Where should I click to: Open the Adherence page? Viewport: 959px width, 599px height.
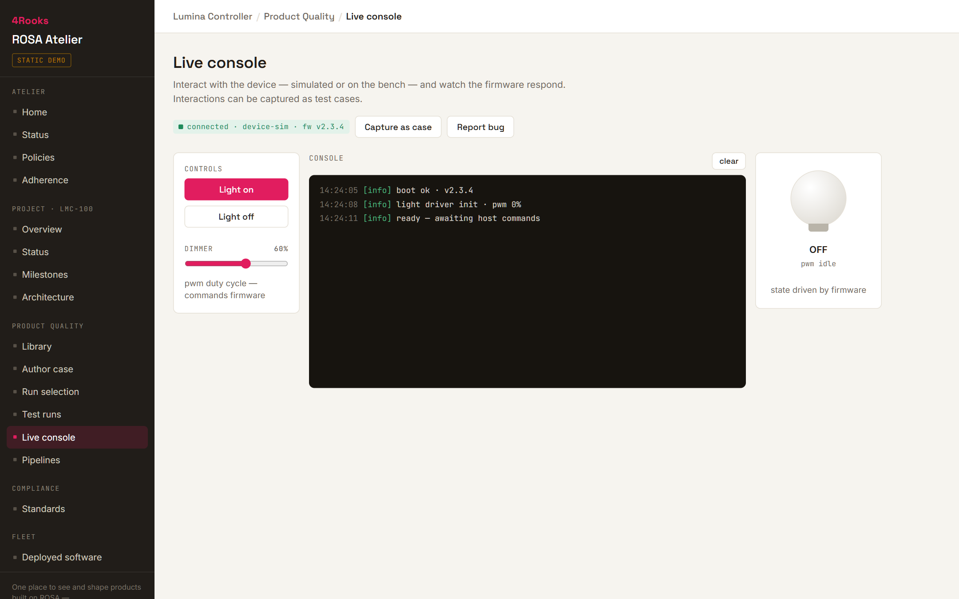pos(77,180)
